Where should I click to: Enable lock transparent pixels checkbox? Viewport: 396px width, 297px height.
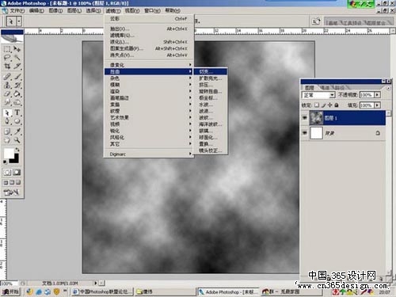pos(317,105)
